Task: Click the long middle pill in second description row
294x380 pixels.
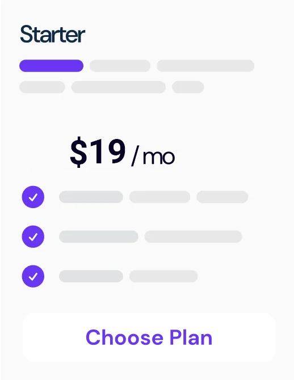Action: click(x=119, y=87)
